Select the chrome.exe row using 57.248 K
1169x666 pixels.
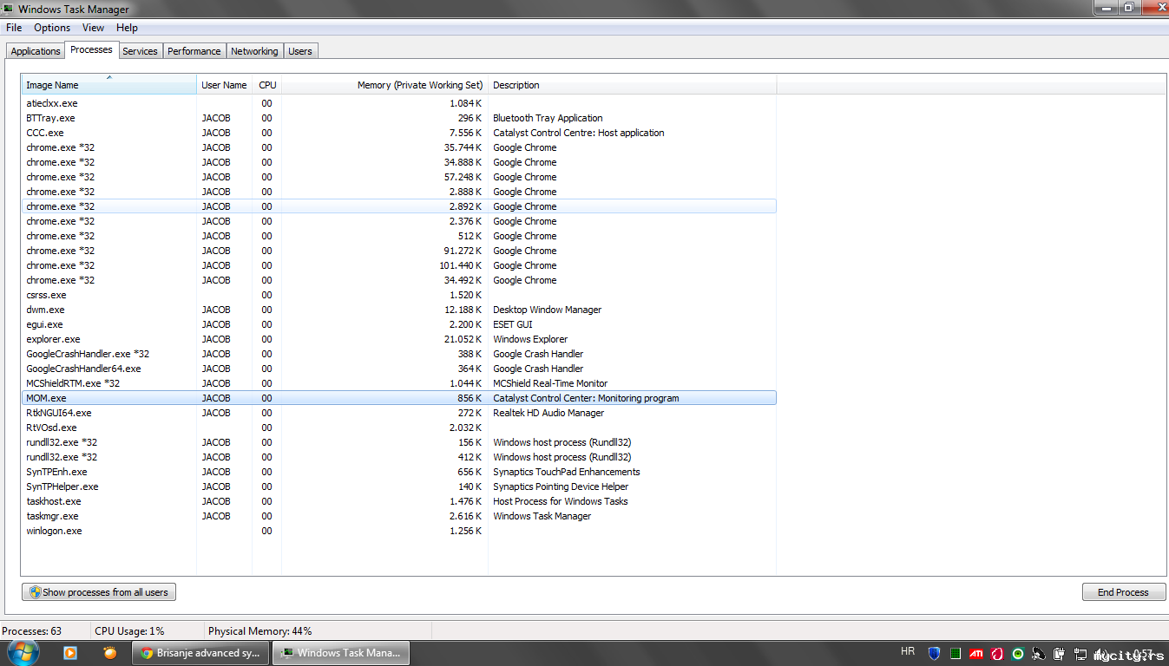[x=399, y=177]
